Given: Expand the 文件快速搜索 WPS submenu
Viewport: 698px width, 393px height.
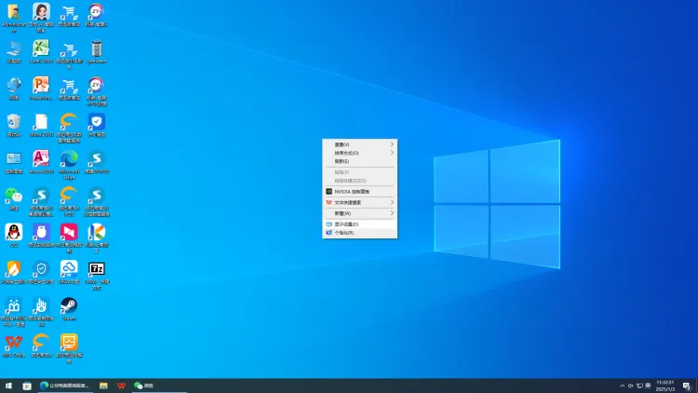Looking at the screenshot, I should pyautogui.click(x=359, y=202).
